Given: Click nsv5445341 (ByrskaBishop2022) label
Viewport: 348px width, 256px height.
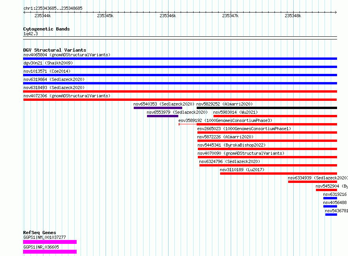Looking at the screenshot, I should coord(231,145).
